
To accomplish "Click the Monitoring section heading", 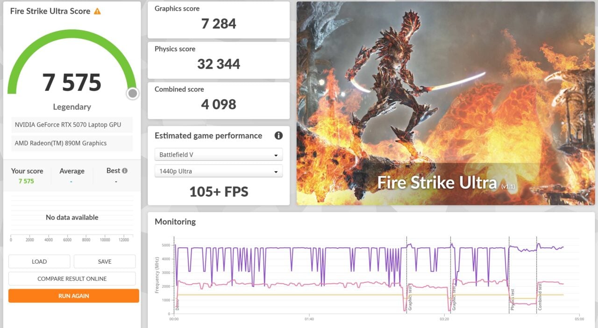I will (175, 222).
